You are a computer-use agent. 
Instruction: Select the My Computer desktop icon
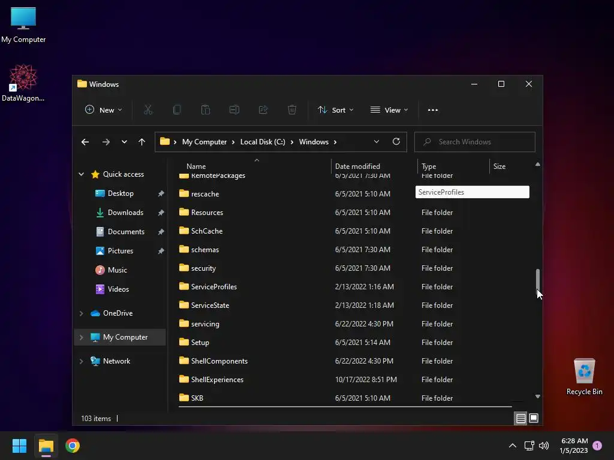pyautogui.click(x=23, y=25)
